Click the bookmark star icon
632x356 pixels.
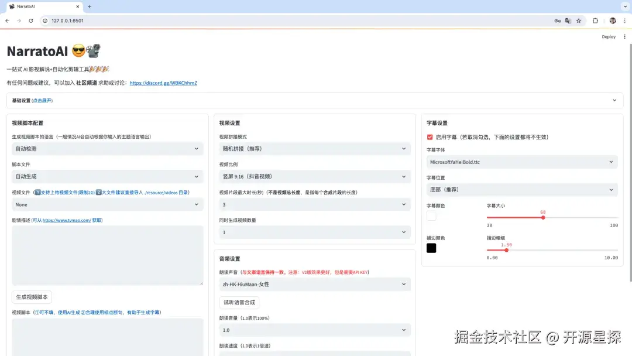[579, 20]
